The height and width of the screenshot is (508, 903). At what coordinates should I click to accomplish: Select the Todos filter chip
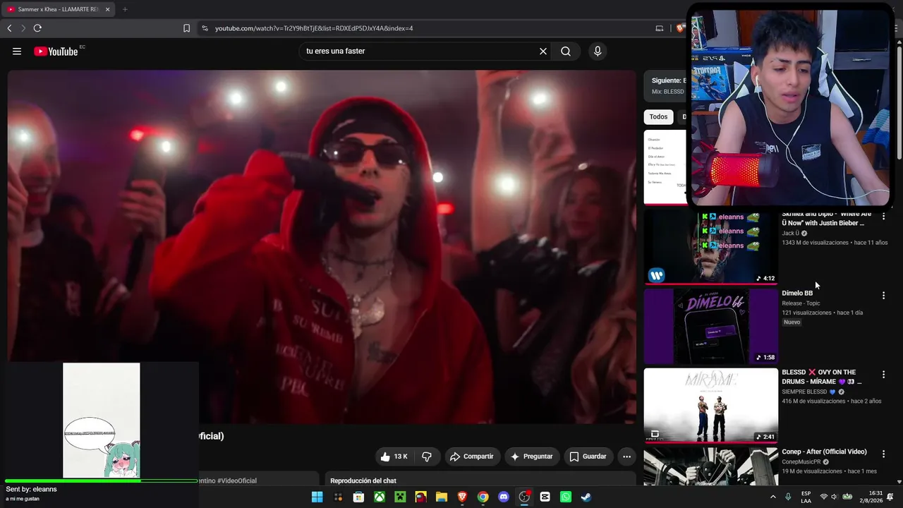point(658,117)
